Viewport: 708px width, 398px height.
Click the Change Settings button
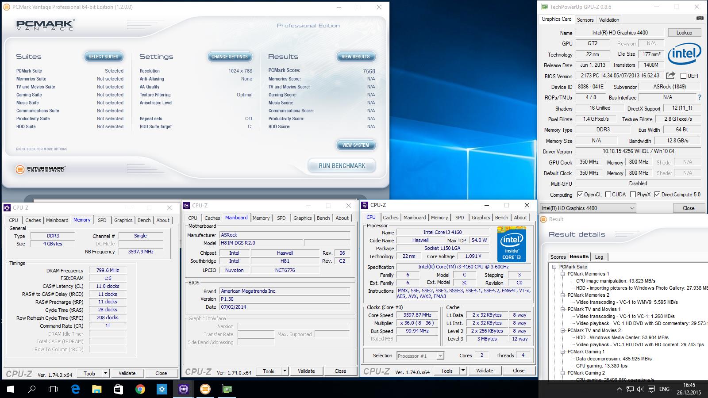click(x=229, y=57)
